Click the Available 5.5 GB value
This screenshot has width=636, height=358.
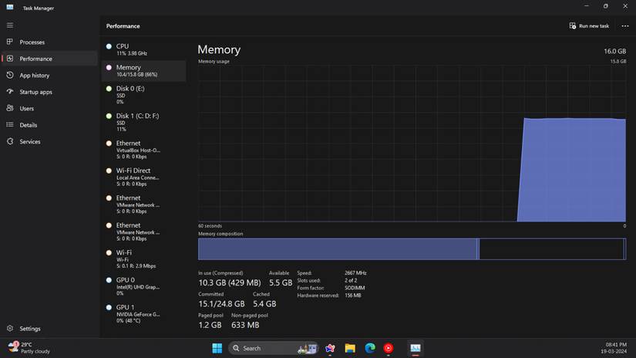pos(281,282)
